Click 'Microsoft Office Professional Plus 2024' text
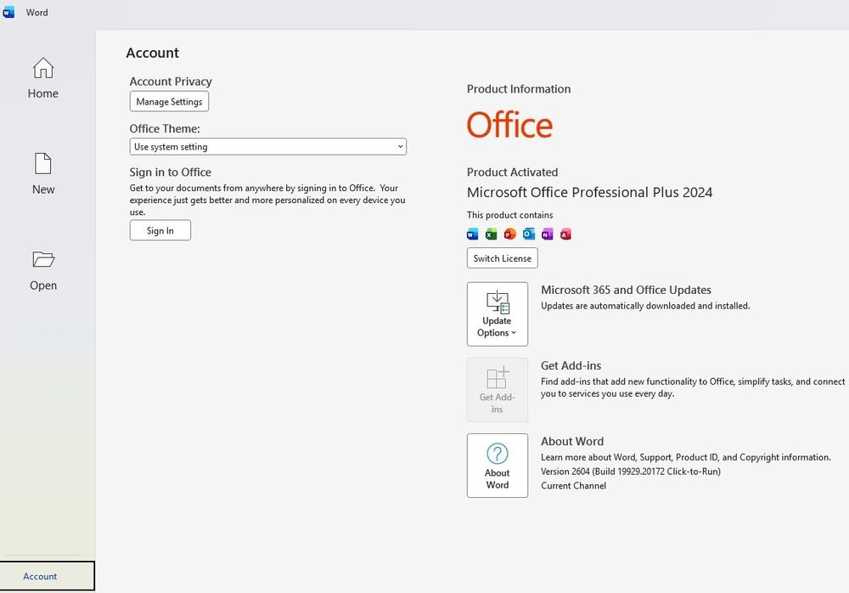The height and width of the screenshot is (593, 849). point(590,192)
